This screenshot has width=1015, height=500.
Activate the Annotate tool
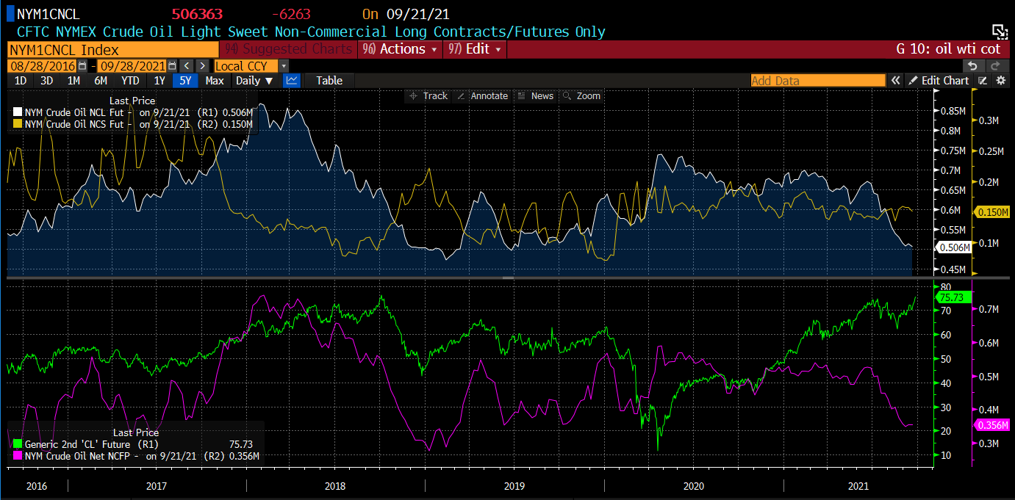(x=482, y=96)
